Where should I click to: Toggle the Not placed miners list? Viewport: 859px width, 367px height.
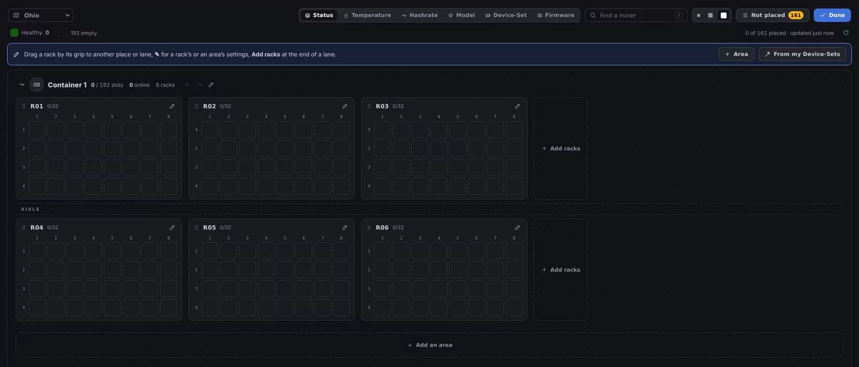pyautogui.click(x=772, y=16)
